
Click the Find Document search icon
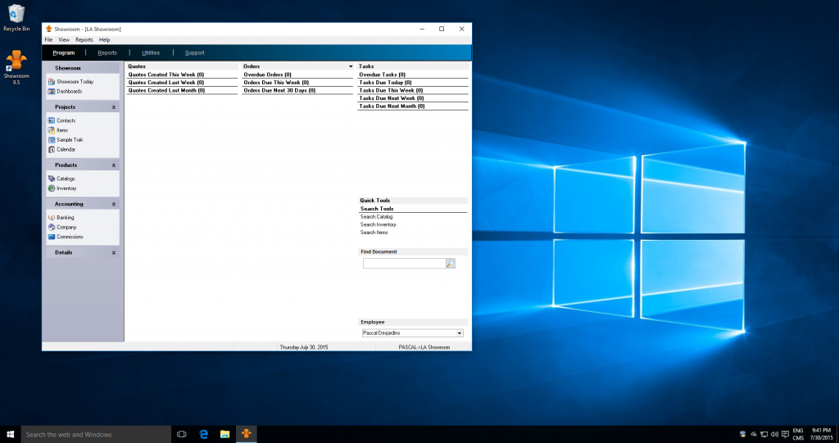[450, 264]
